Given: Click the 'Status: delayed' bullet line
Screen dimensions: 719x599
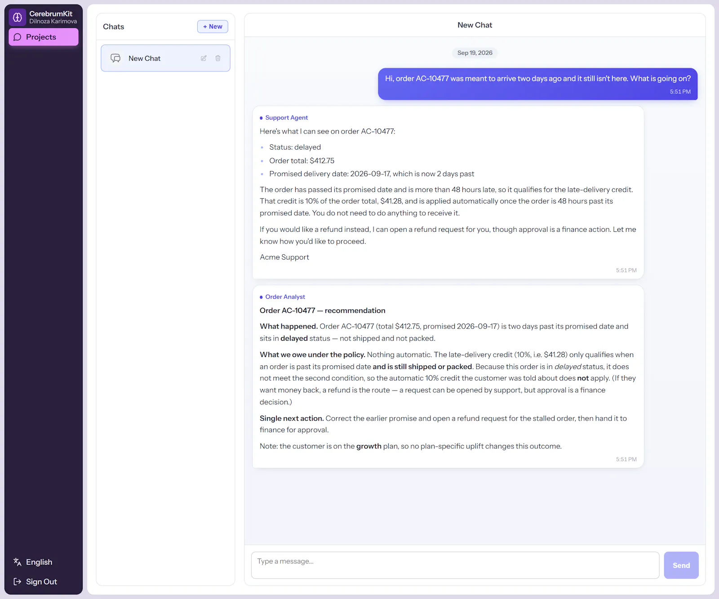Looking at the screenshot, I should click(x=295, y=147).
